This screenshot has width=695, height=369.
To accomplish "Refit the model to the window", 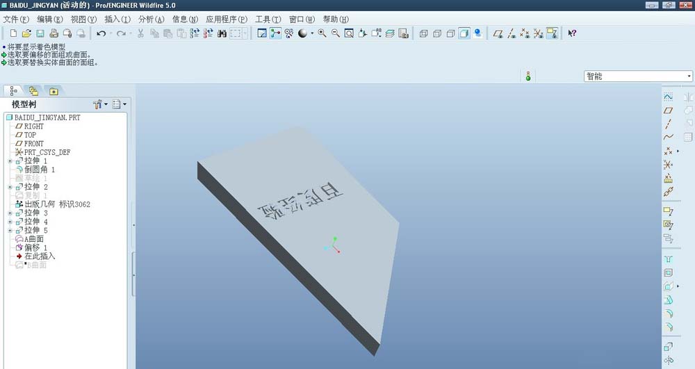I will pyautogui.click(x=349, y=33).
